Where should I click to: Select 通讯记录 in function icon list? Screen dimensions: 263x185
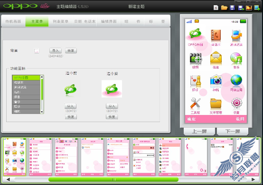pos(26,87)
